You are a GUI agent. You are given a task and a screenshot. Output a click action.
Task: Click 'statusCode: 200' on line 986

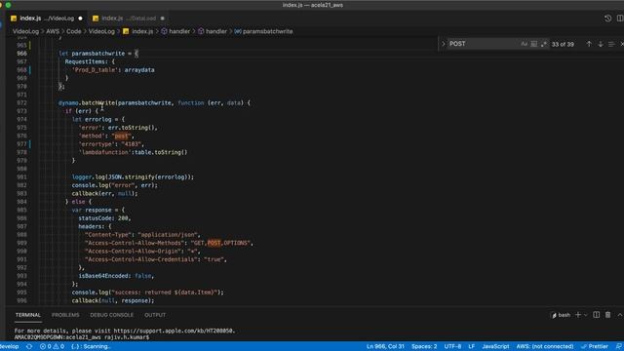tap(104, 218)
